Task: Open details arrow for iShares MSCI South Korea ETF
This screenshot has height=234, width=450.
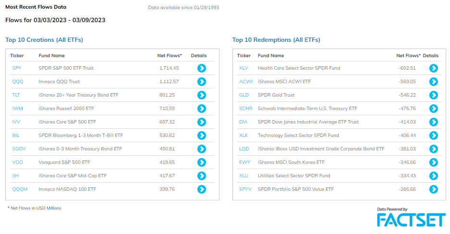Action: tap(433, 162)
